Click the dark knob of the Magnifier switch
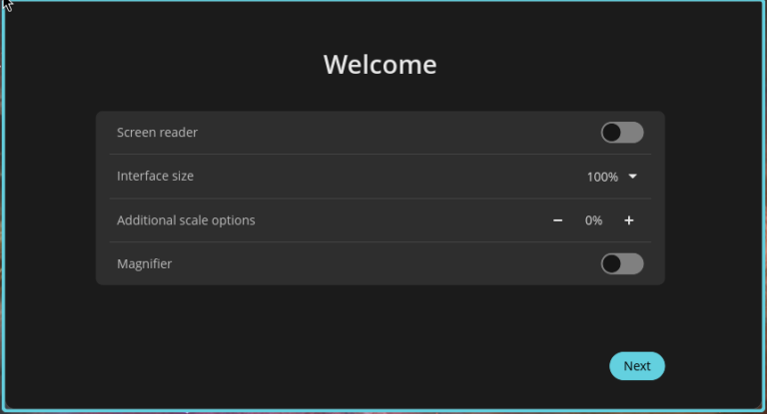767x414 pixels. pos(611,264)
